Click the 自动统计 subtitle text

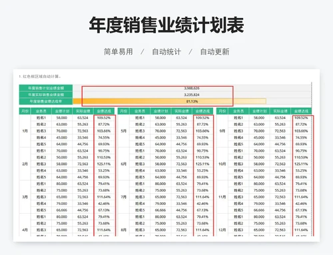166,52
